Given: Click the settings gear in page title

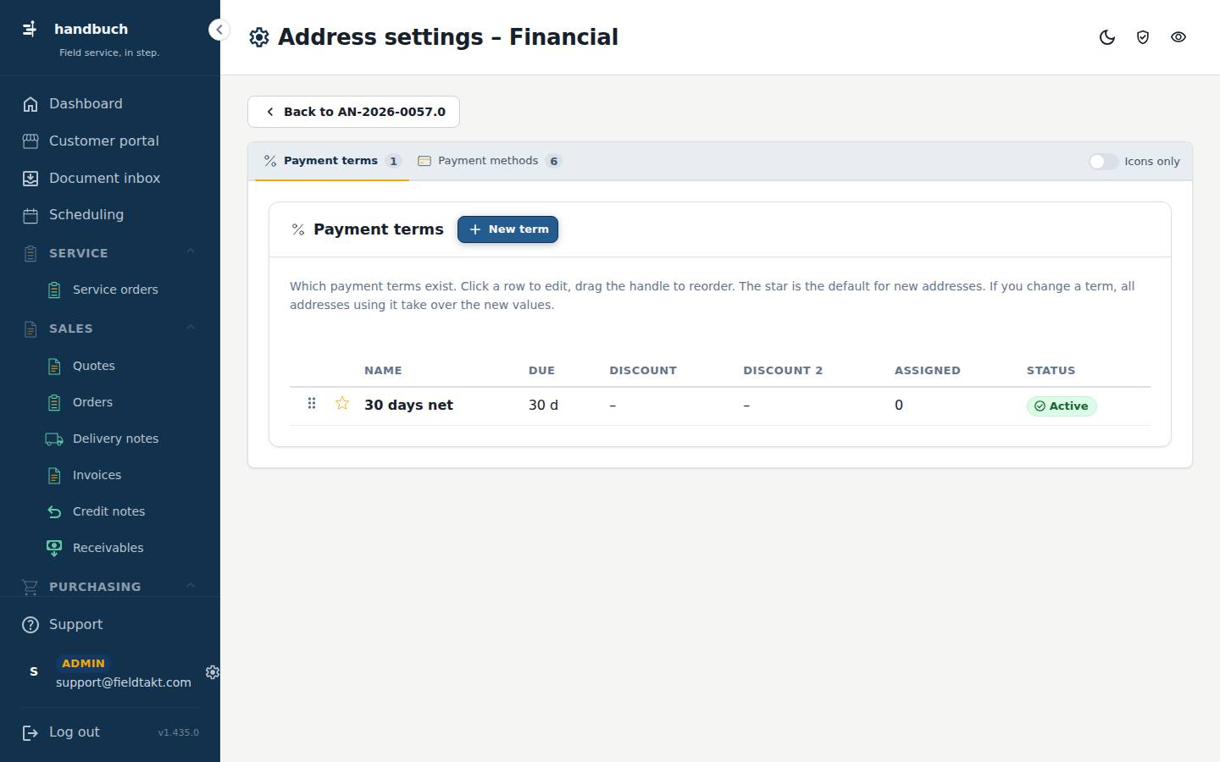Looking at the screenshot, I should tap(259, 37).
